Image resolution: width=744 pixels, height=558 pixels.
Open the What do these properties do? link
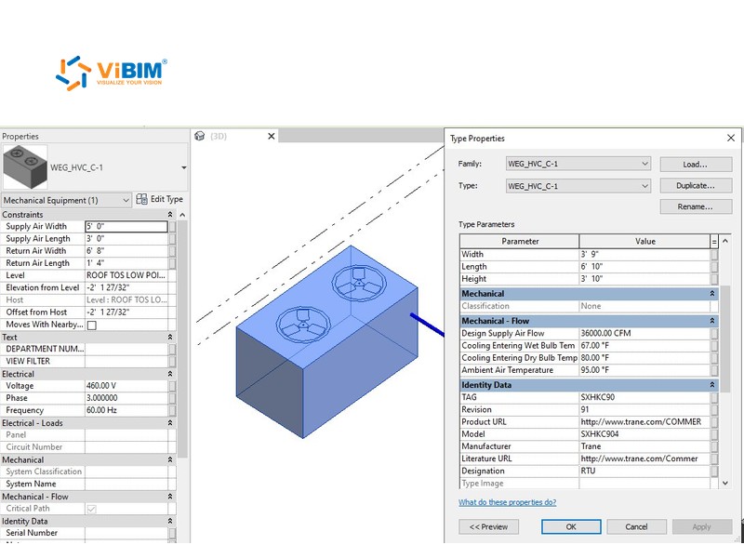pyautogui.click(x=507, y=502)
